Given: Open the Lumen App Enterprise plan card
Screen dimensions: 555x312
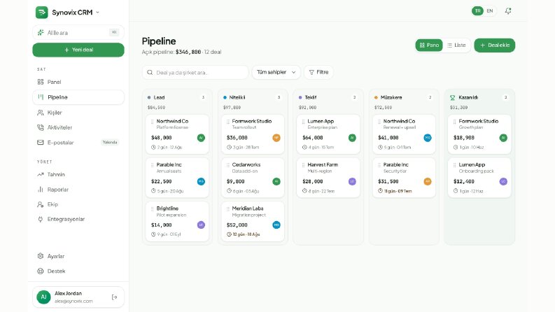Looking at the screenshot, I should 328,134.
